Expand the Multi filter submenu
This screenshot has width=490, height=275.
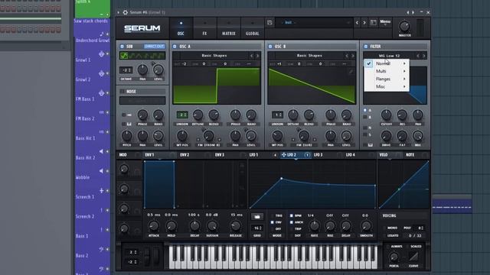pyautogui.click(x=387, y=71)
